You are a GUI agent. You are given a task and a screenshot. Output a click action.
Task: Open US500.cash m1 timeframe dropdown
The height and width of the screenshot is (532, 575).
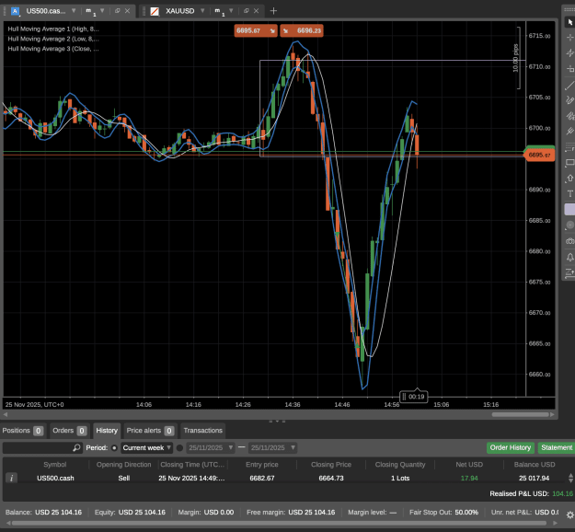[102, 11]
